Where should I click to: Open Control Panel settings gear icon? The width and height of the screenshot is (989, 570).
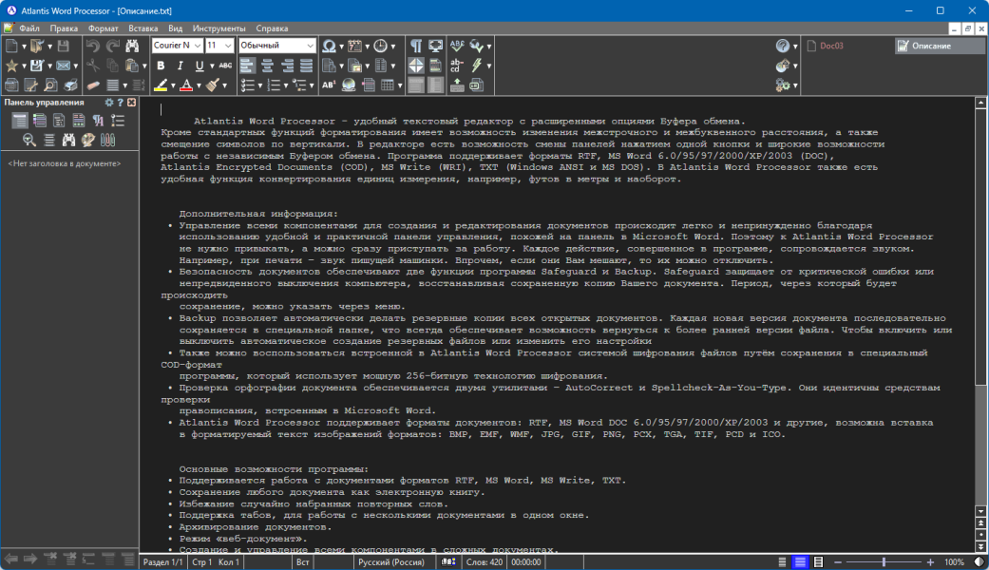[109, 103]
